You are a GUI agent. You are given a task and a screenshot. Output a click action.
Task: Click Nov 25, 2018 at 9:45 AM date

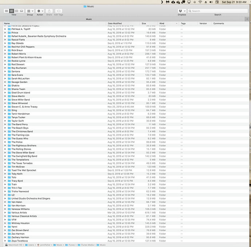coord(121,107)
